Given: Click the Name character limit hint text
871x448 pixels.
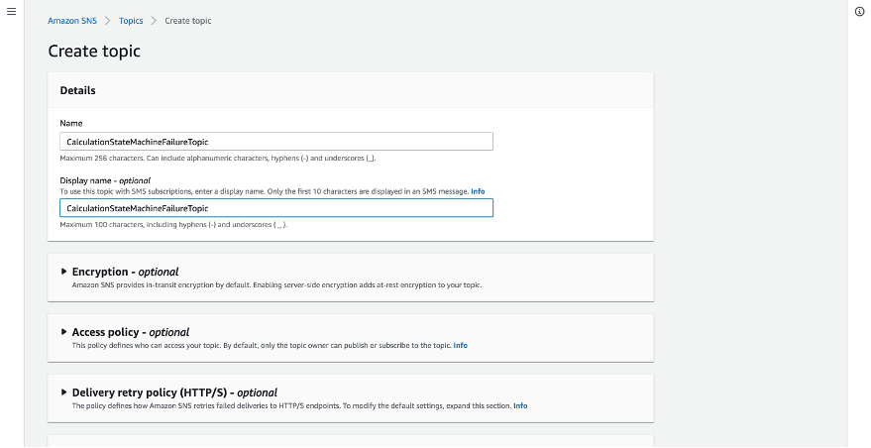Looking at the screenshot, I should point(218,158).
